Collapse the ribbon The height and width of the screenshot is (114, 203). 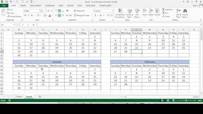tap(201, 20)
